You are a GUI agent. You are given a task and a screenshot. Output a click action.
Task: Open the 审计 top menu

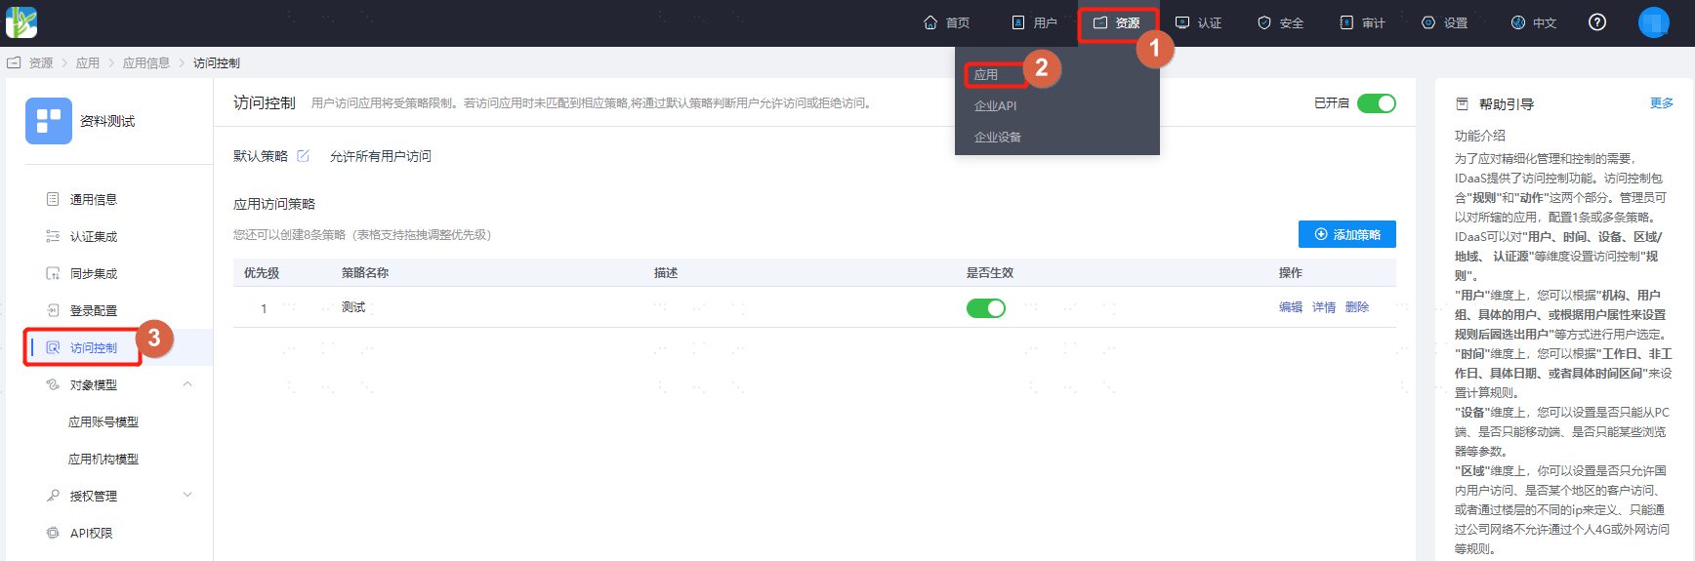(x=1363, y=22)
